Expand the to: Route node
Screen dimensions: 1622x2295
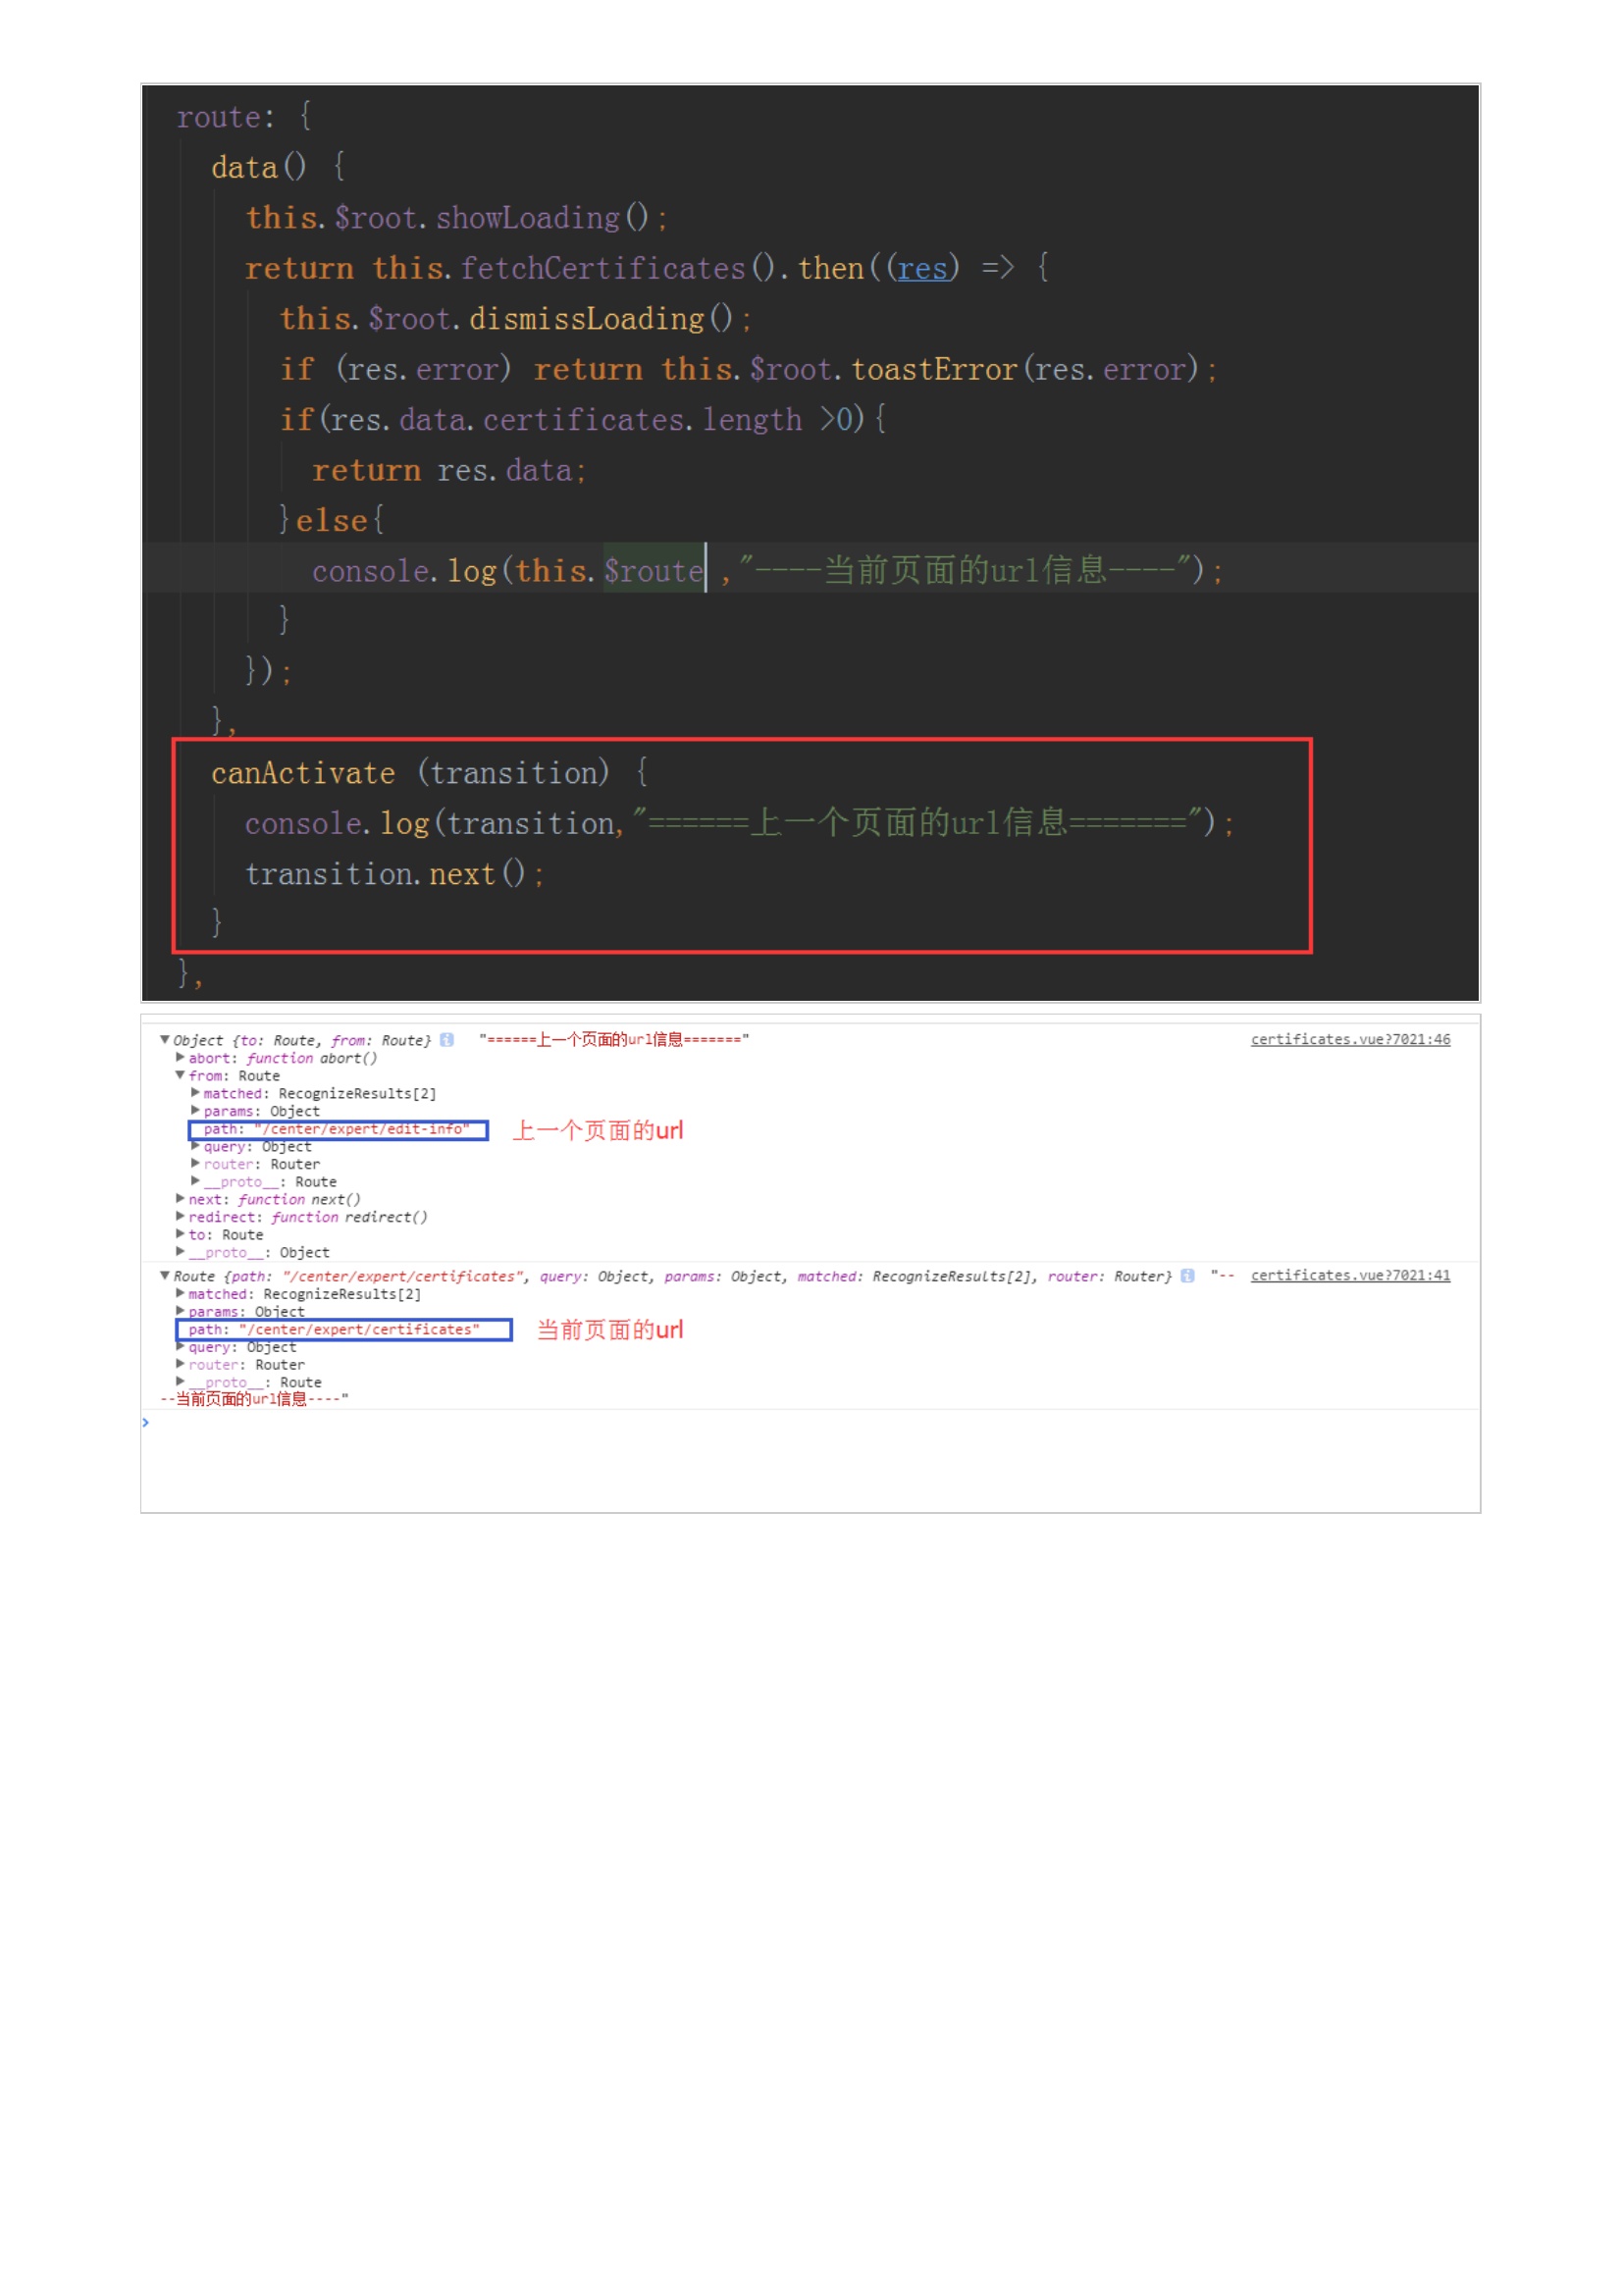point(180,1234)
